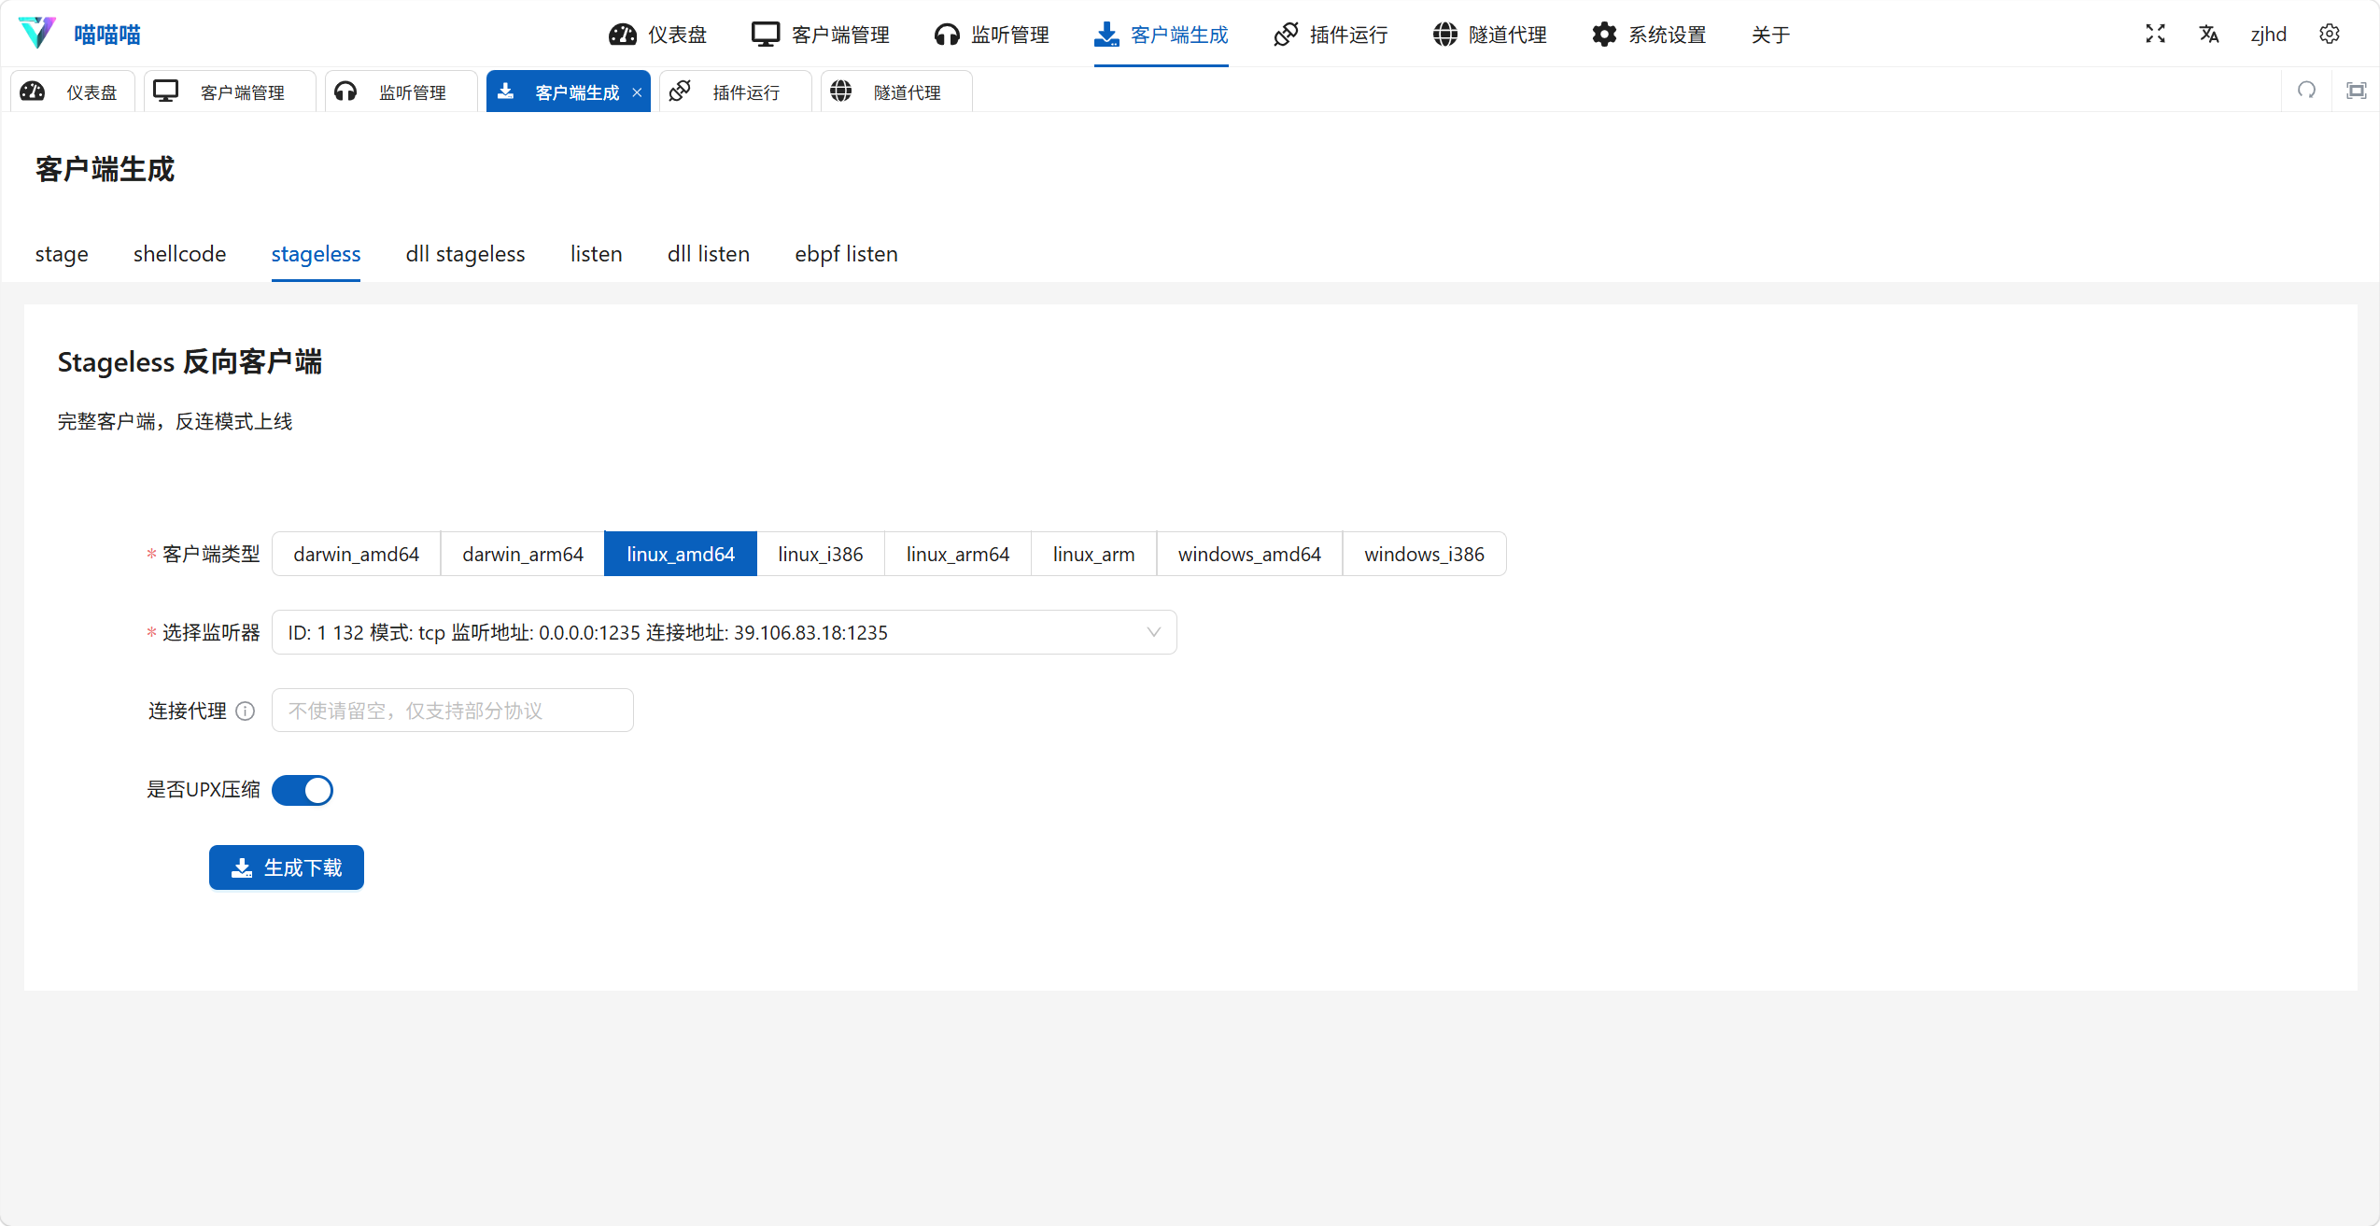The image size is (2380, 1226).
Task: Choose linux_arm64 client type
Action: coord(958,554)
